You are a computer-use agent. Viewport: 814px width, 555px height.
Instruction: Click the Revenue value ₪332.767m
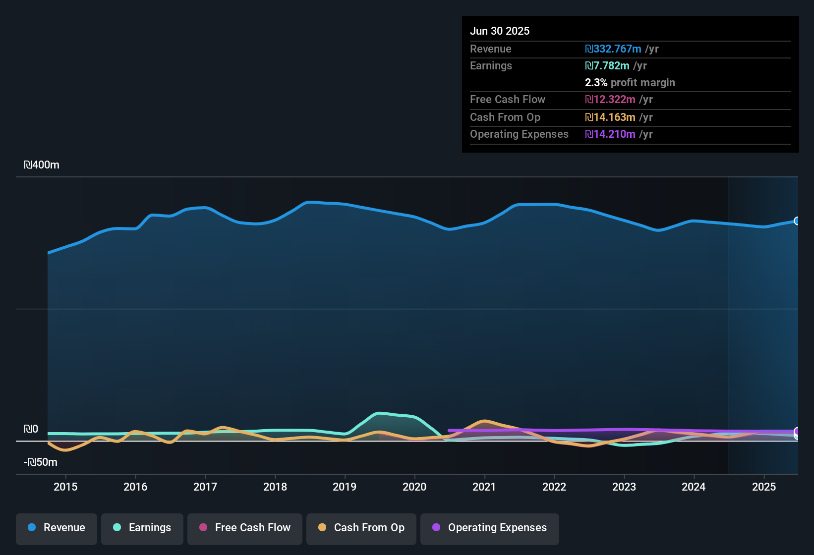pyautogui.click(x=613, y=49)
